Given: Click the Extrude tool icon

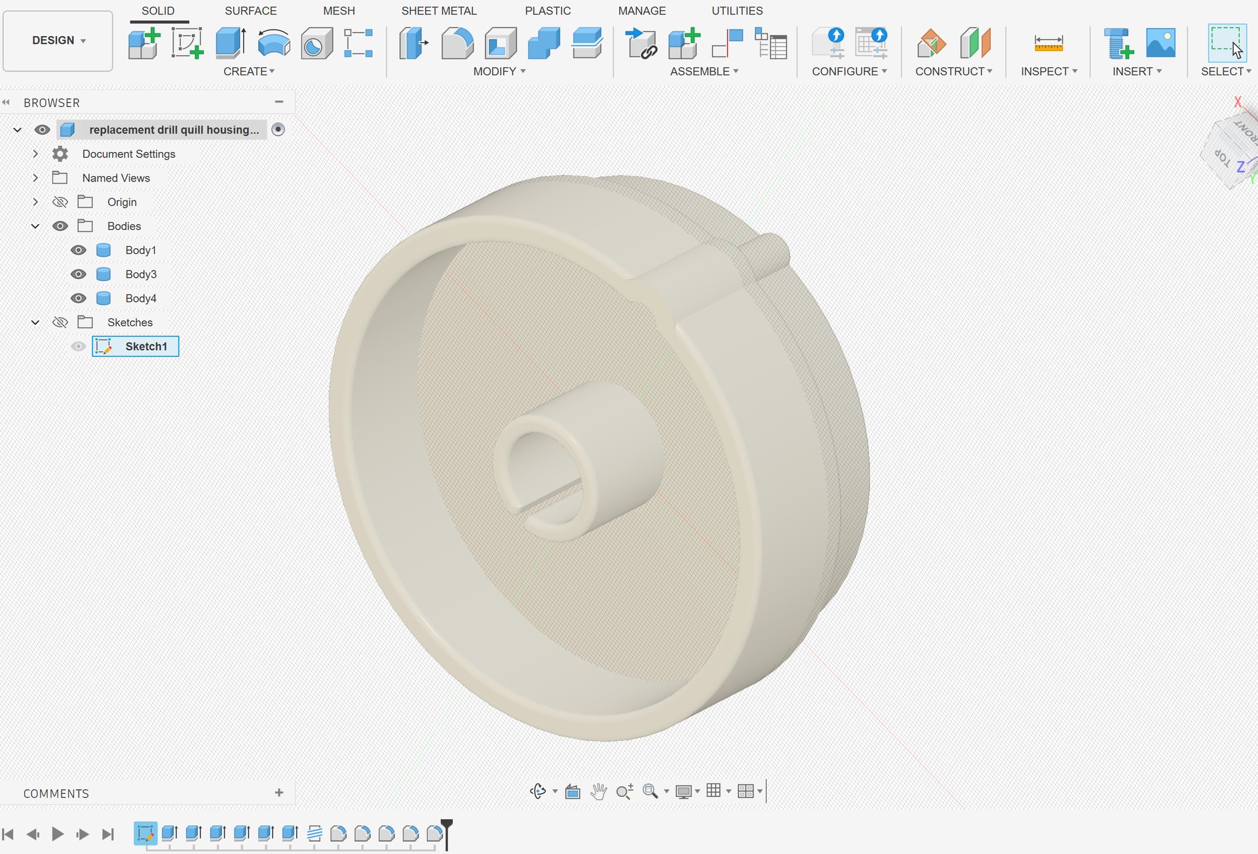Looking at the screenshot, I should [x=230, y=43].
